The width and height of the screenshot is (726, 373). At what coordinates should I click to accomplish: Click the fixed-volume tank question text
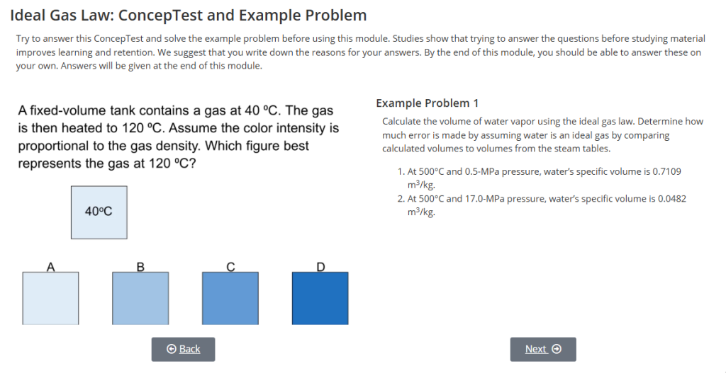pyautogui.click(x=178, y=137)
